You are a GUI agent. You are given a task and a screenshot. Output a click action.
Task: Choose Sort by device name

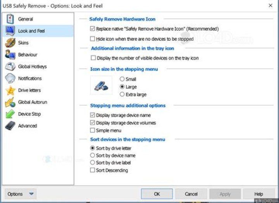[92, 155]
